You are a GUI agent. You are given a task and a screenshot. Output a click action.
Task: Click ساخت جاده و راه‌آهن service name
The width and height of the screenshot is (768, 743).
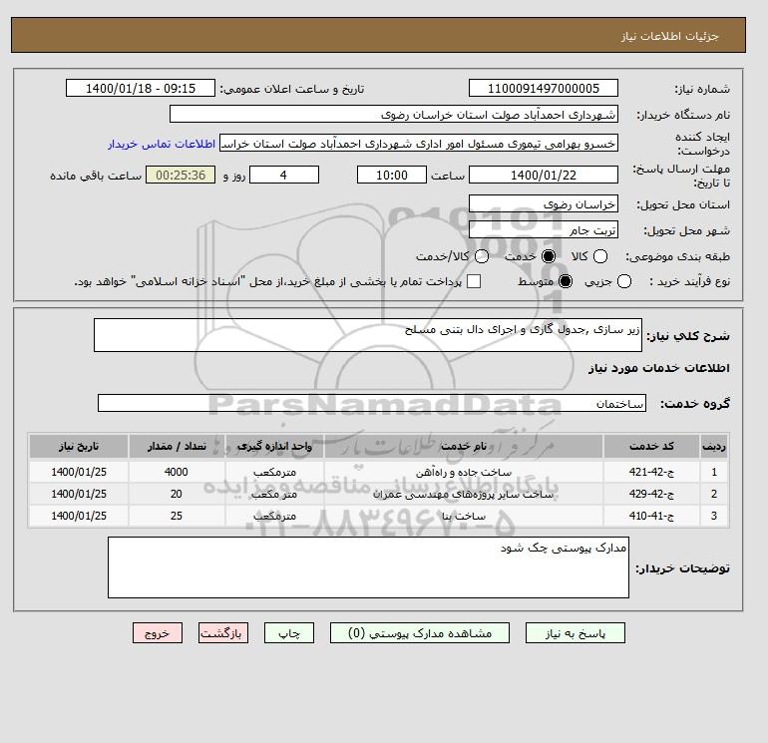click(464, 472)
